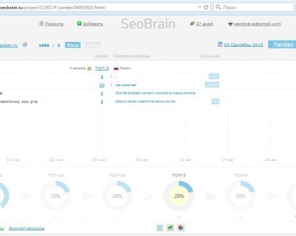Switch to the Yandex search engine tab
296x236 pixels.
(x=282, y=44)
